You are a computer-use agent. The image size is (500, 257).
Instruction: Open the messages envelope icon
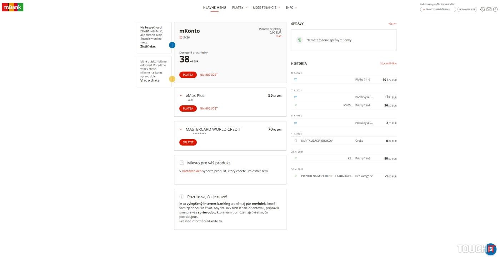489,9
